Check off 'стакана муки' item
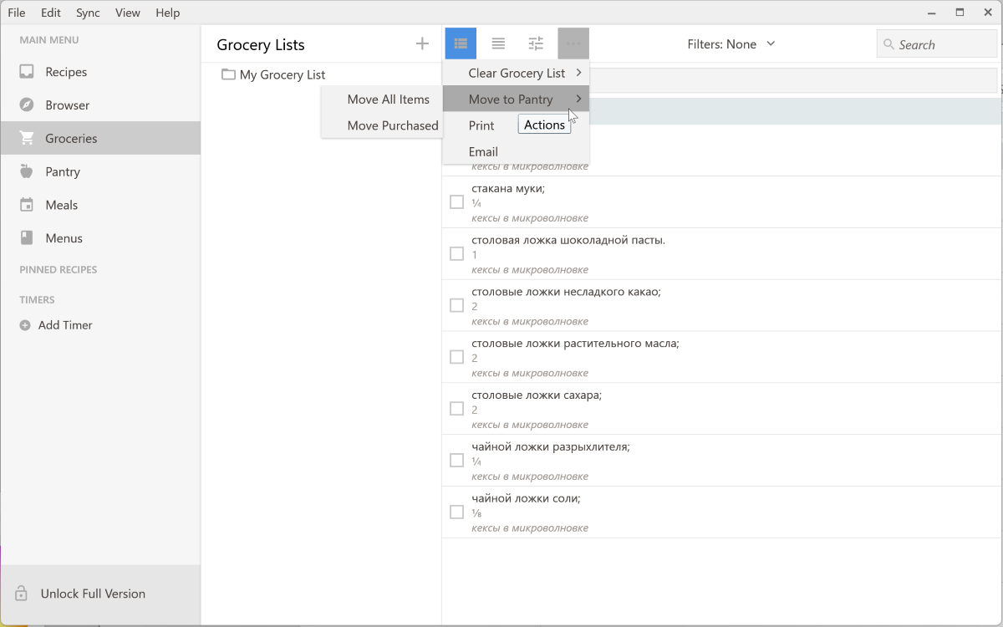 coord(456,202)
